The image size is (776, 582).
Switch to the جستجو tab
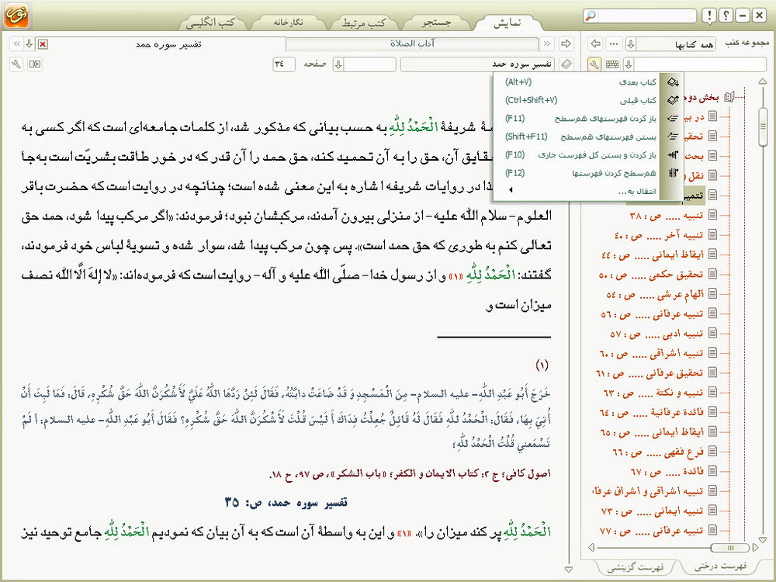click(436, 23)
